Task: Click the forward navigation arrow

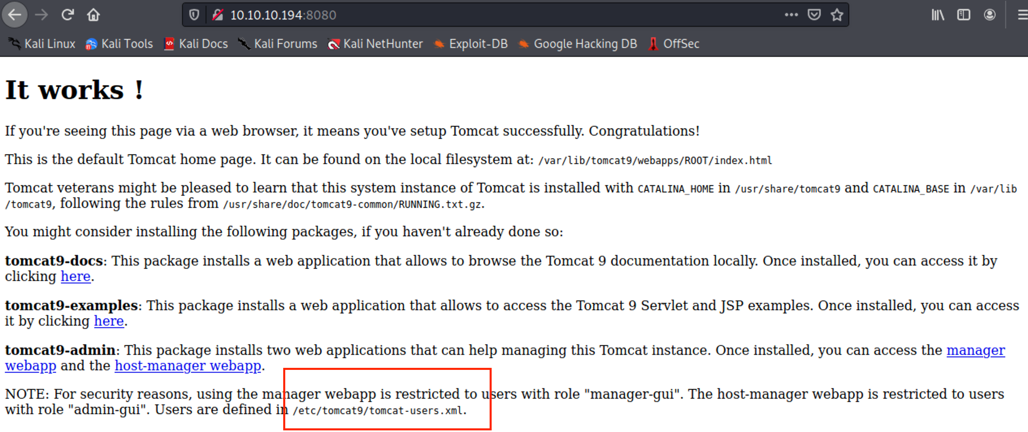Action: point(41,15)
